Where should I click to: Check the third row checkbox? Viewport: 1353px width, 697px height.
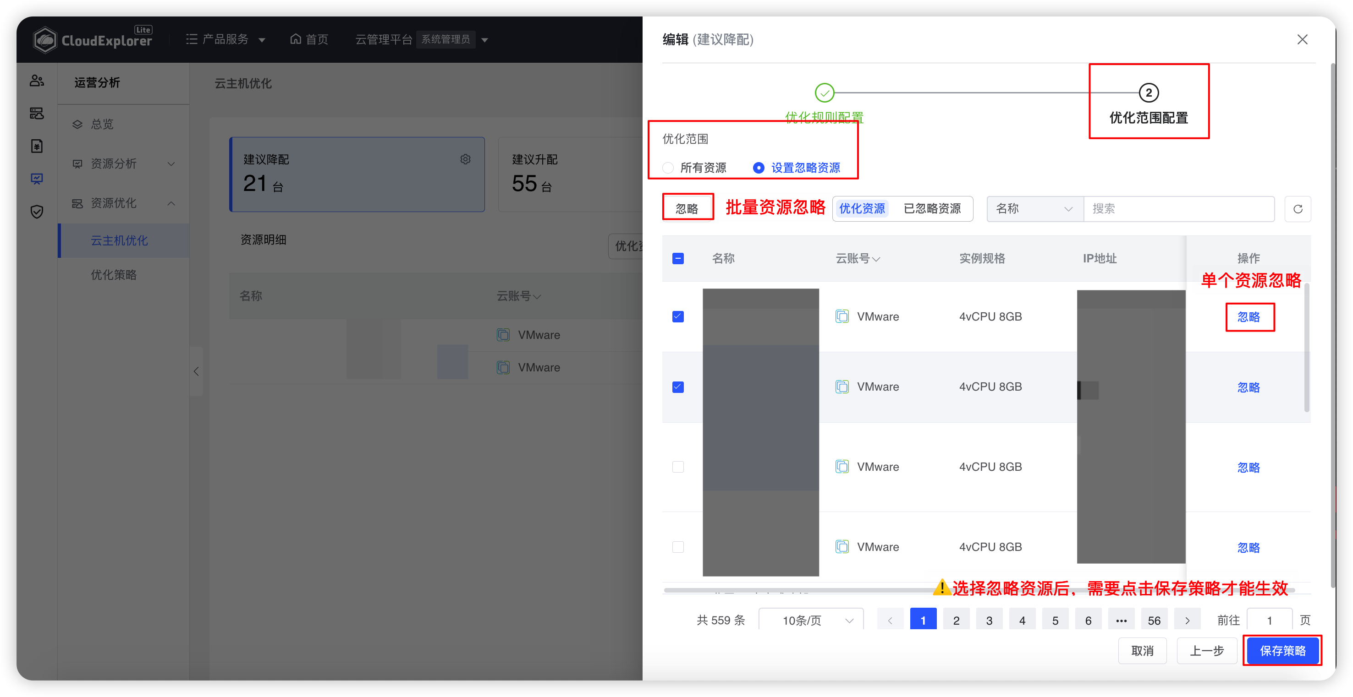[x=678, y=467]
